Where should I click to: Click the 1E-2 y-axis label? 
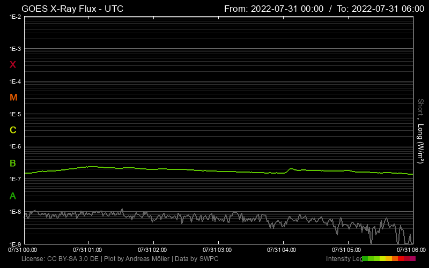click(15, 17)
